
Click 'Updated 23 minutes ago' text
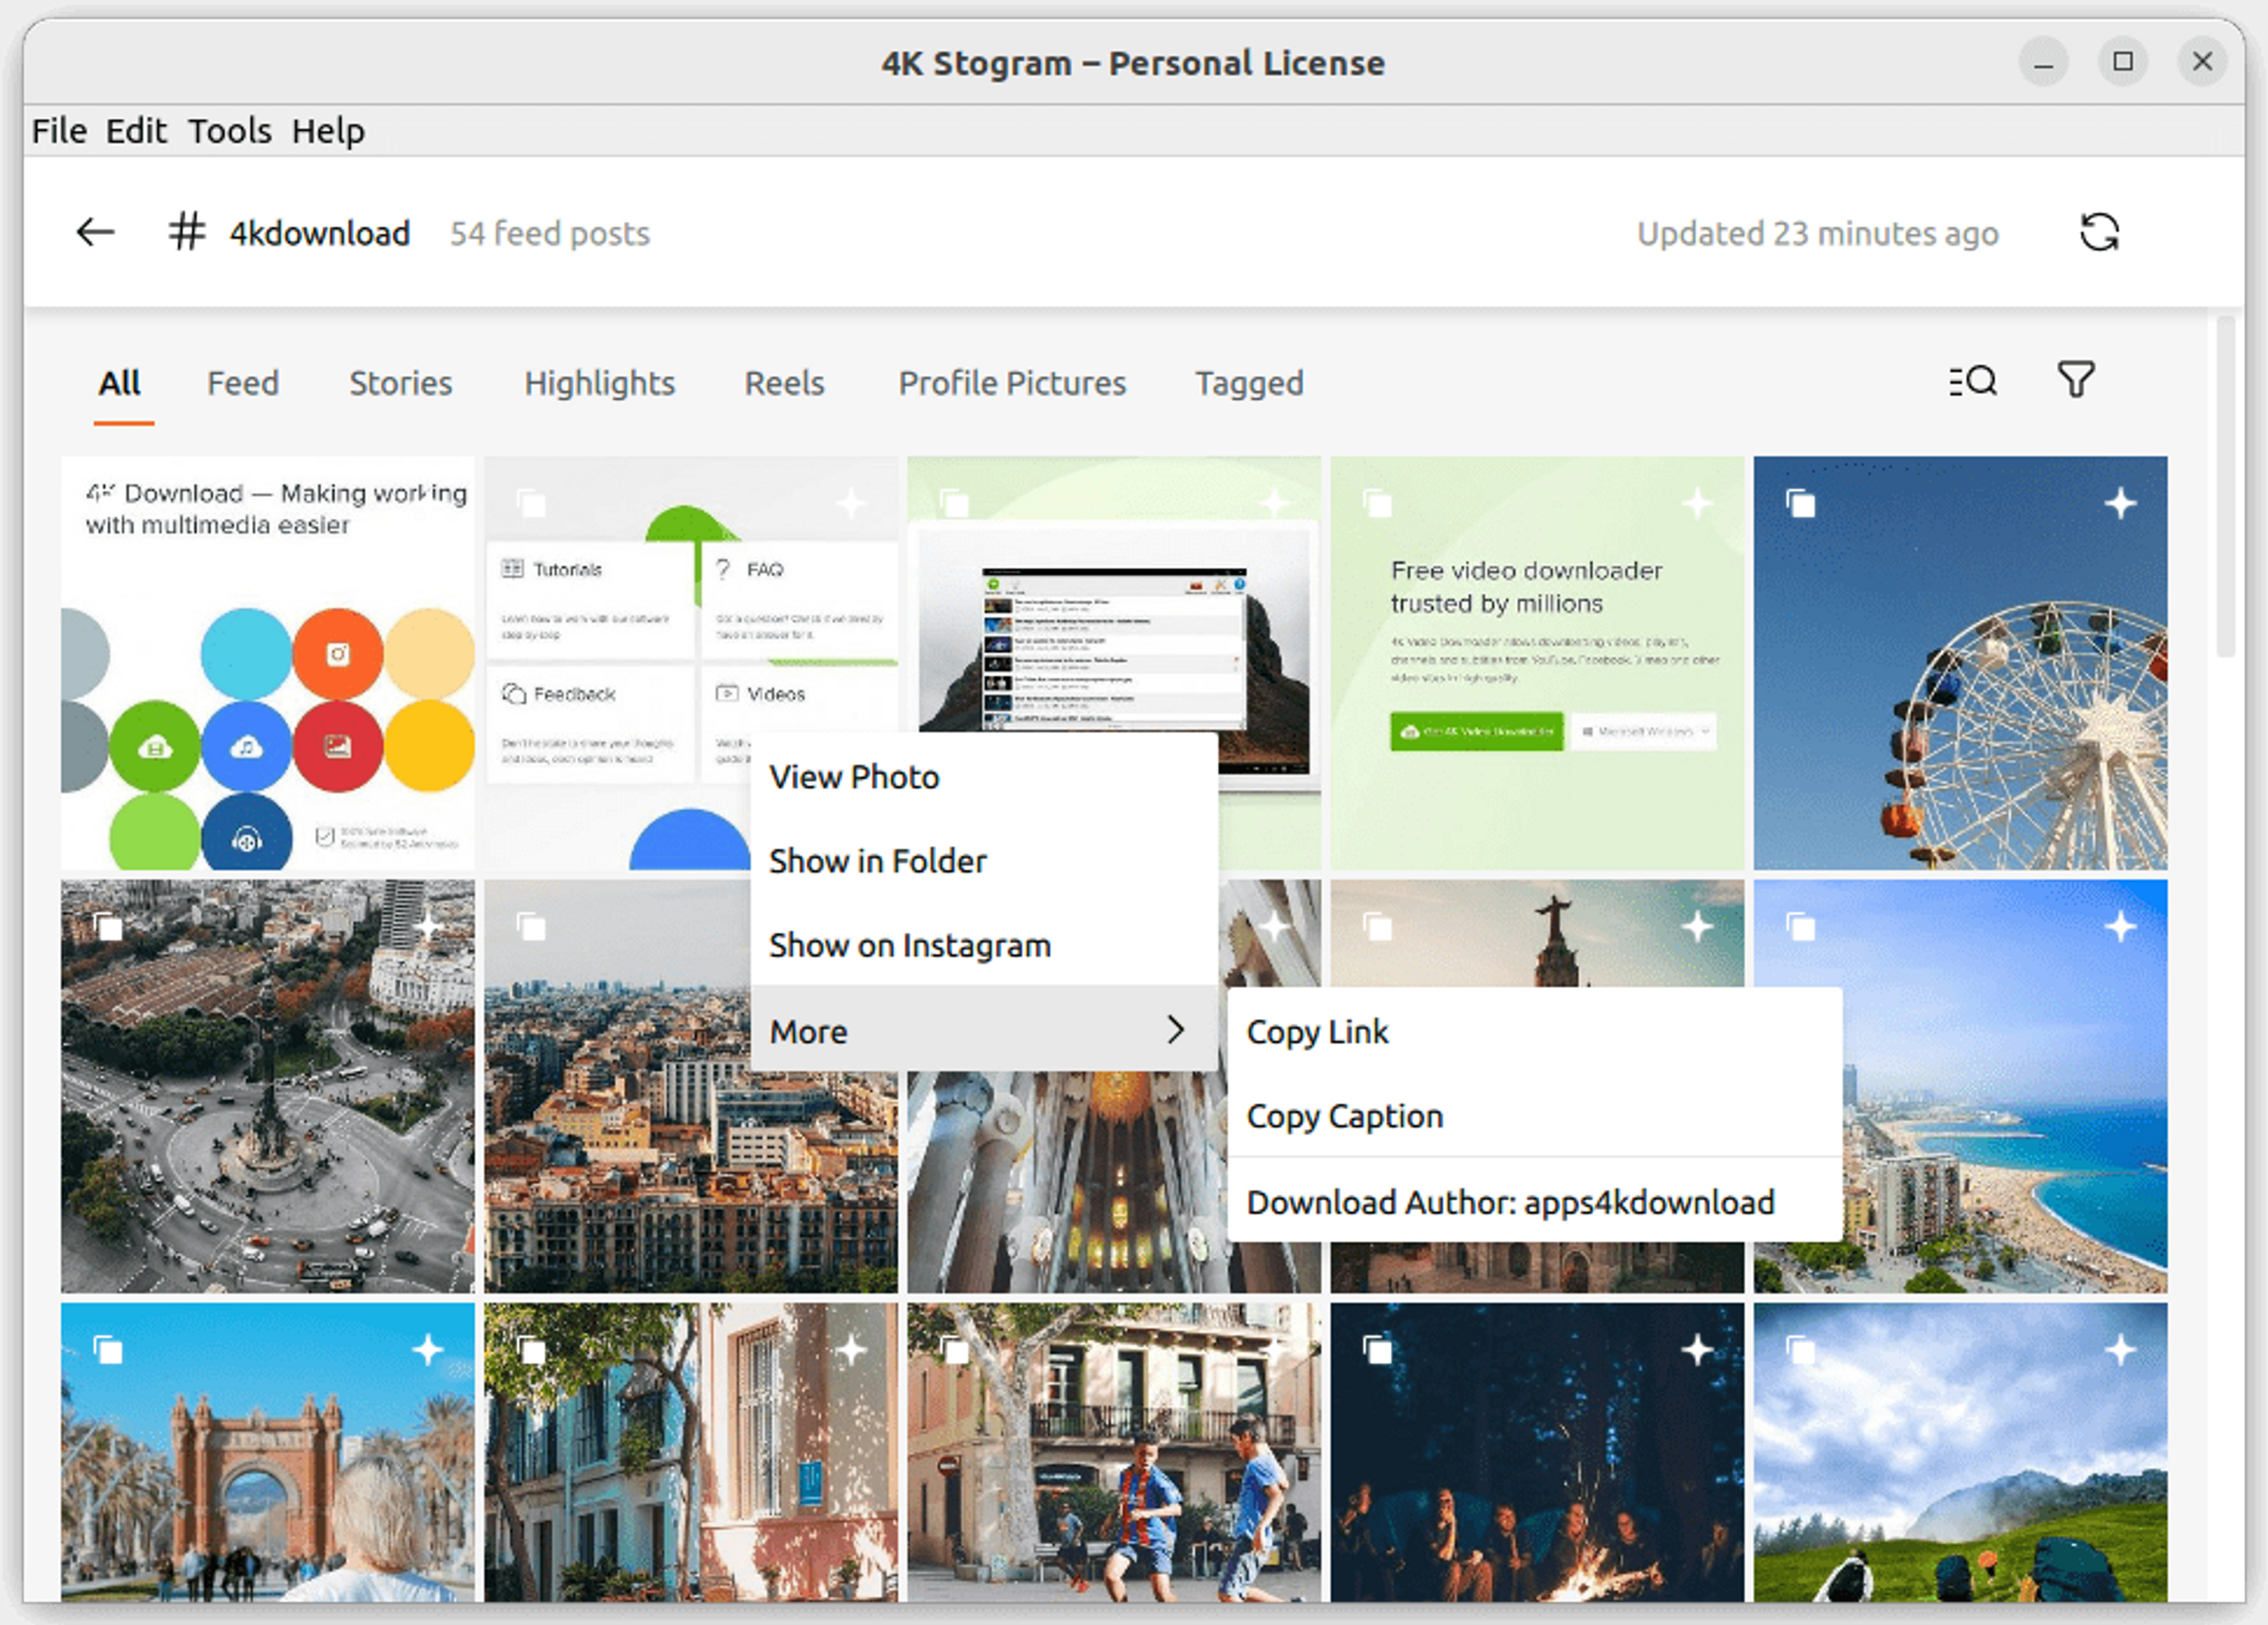click(x=1817, y=233)
